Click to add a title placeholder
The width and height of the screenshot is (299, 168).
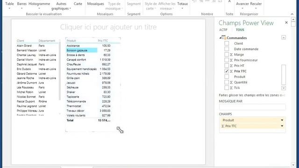108,27
